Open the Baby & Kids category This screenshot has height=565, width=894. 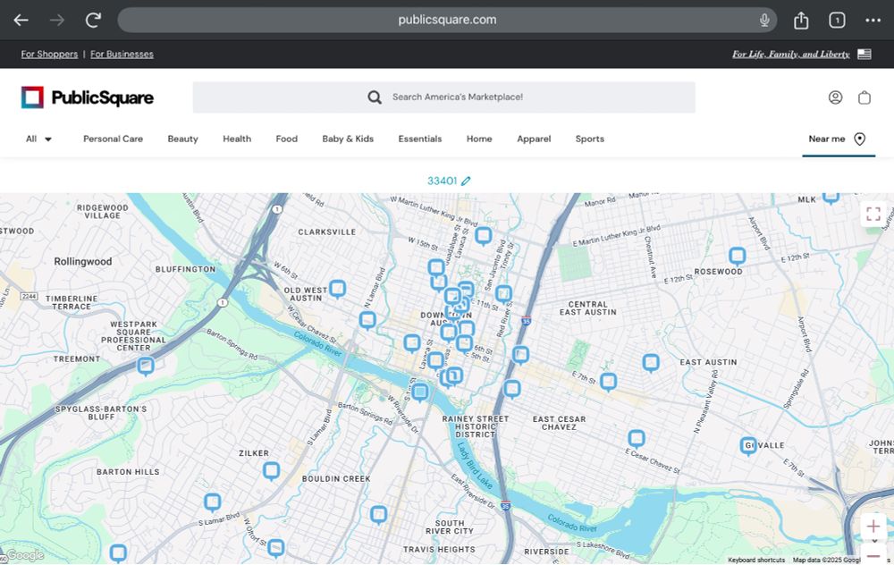348,139
